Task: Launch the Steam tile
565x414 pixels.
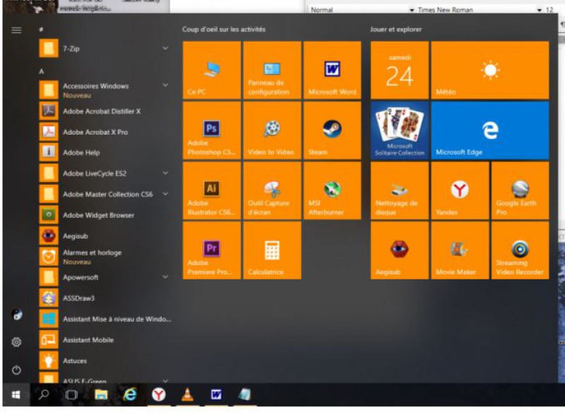Action: pos(332,130)
